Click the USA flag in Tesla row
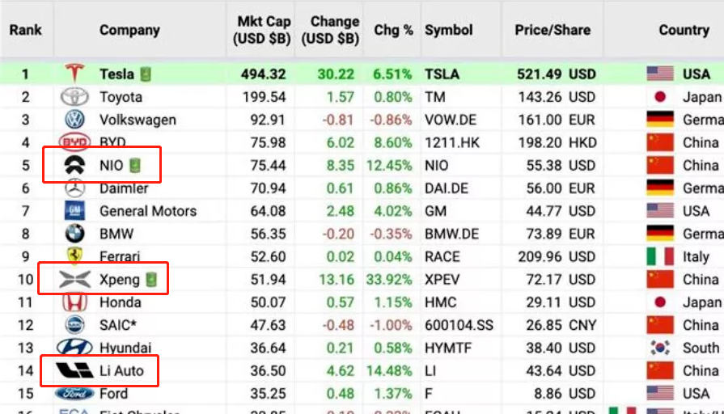 pyautogui.click(x=660, y=74)
